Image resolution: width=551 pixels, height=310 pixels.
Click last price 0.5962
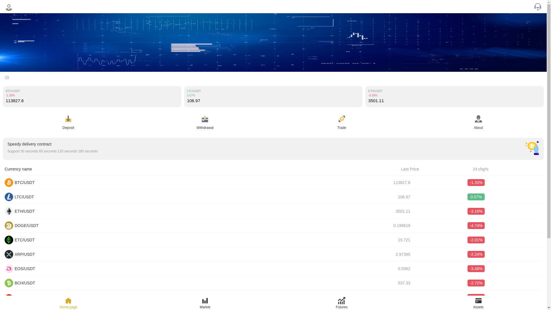[x=404, y=269]
